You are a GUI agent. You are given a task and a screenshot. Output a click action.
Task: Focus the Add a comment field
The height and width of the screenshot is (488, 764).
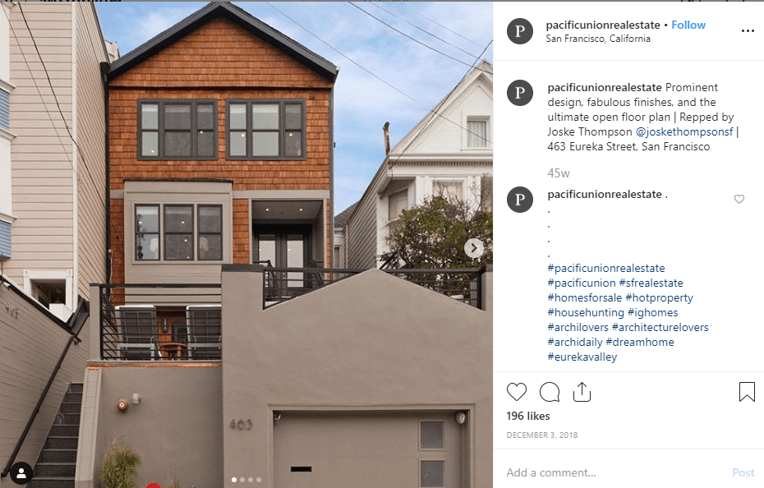614,472
